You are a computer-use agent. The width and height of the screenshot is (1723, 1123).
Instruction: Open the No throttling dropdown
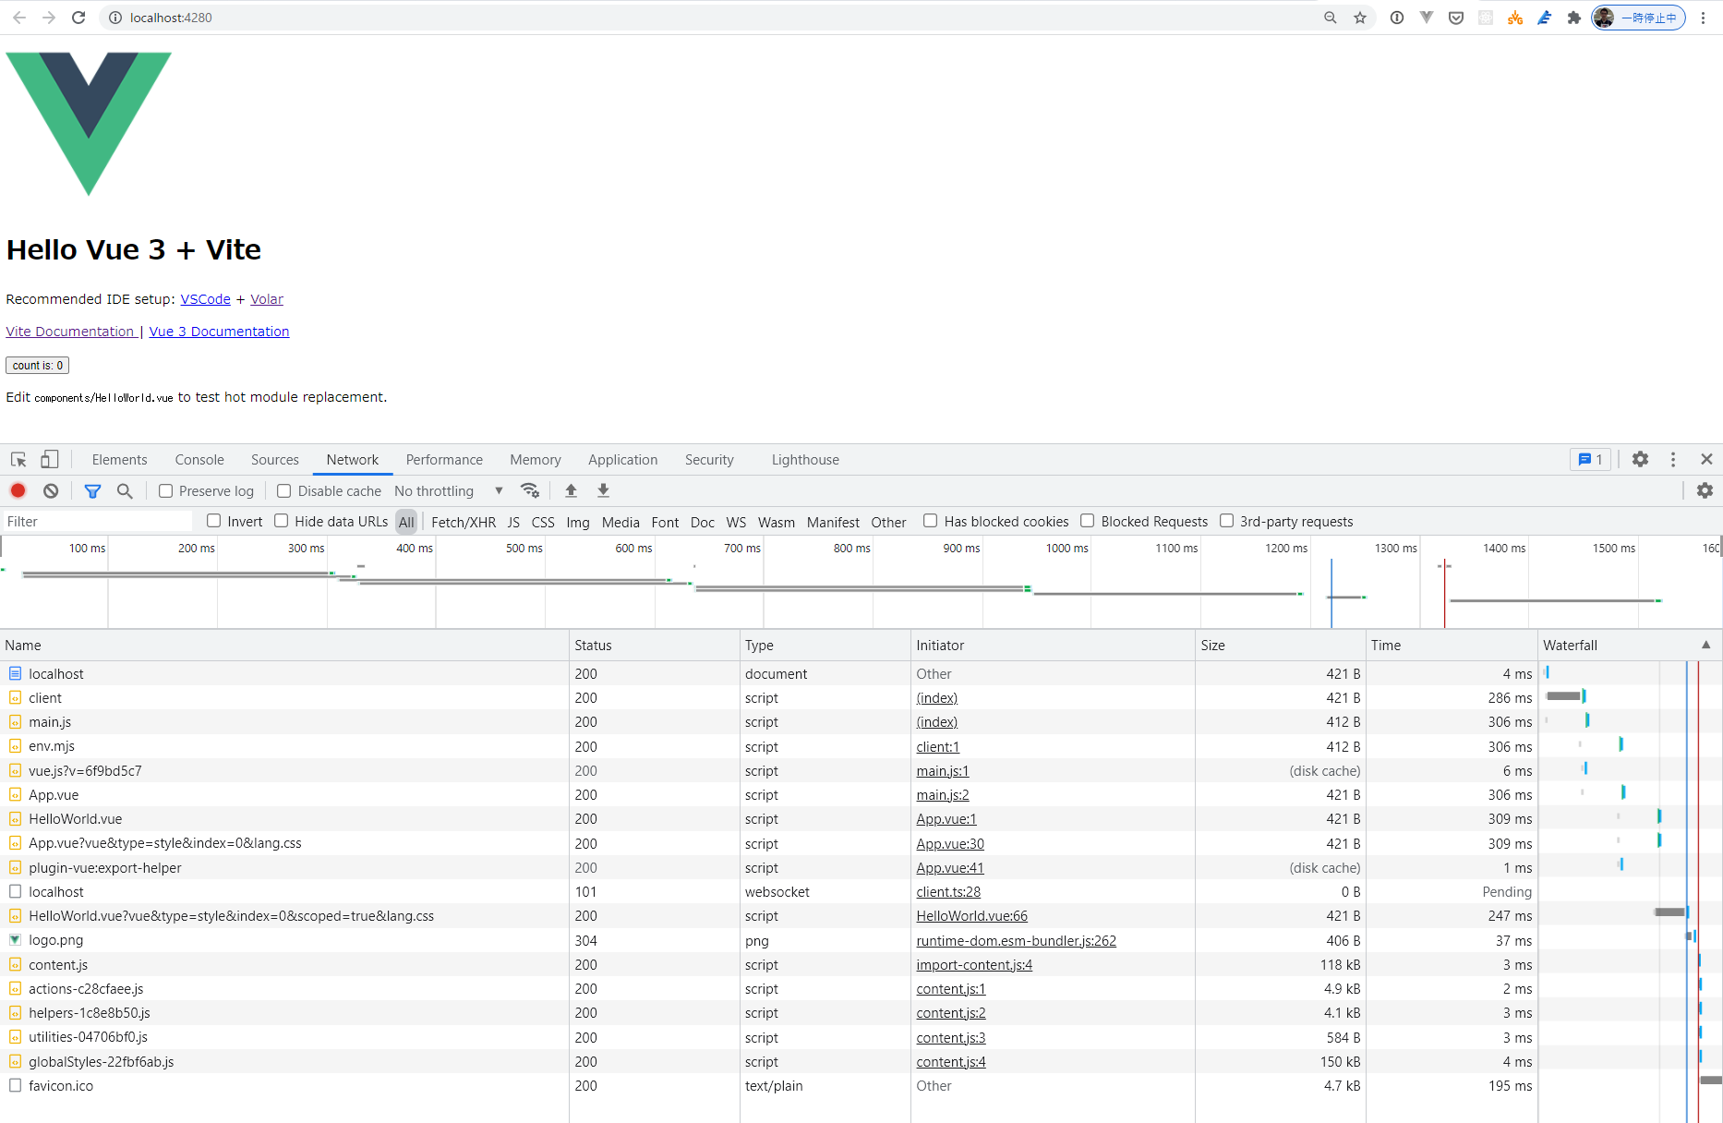point(446,490)
